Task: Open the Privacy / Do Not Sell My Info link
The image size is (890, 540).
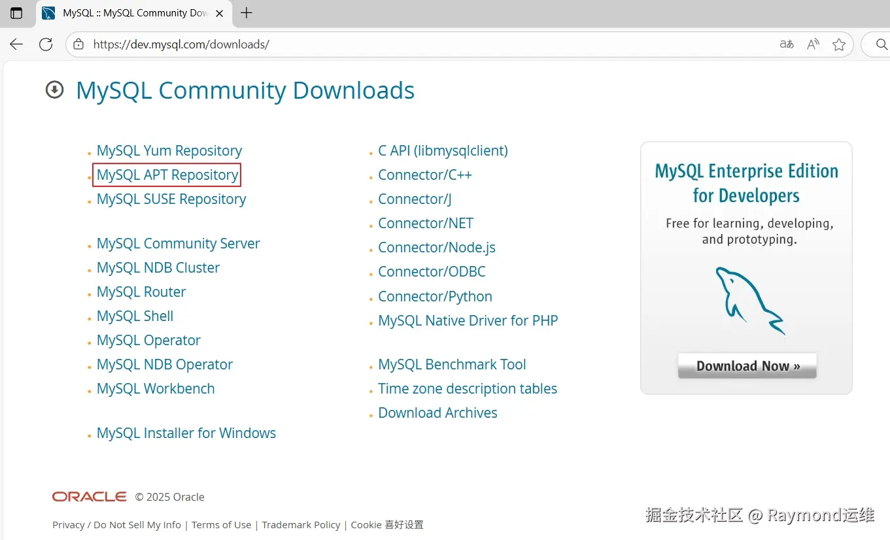Action: 116,524
